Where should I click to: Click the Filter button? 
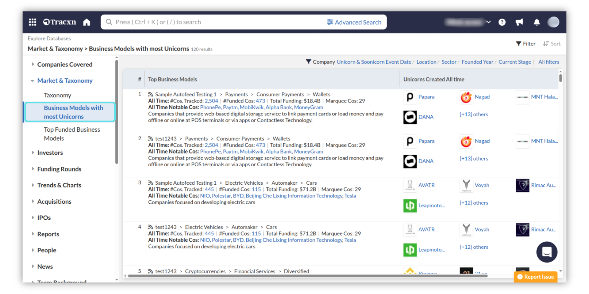pos(525,44)
